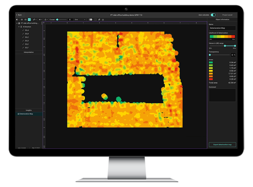253x187 pixels.
Task: Collapse the X Direction group
Action: point(19,27)
